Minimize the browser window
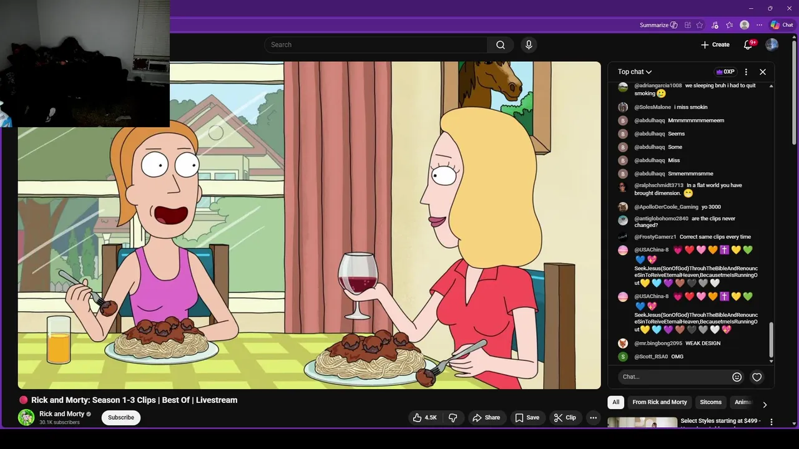 pyautogui.click(x=750, y=8)
